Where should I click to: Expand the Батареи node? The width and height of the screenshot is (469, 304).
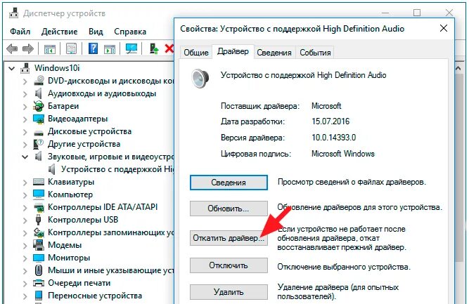tap(25, 107)
